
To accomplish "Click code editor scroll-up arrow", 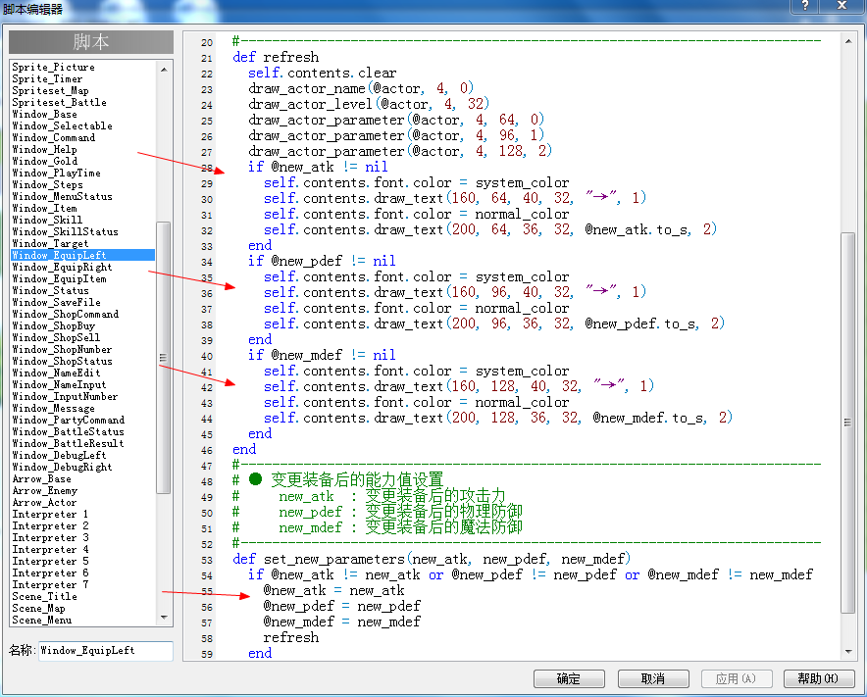I will click(x=848, y=41).
